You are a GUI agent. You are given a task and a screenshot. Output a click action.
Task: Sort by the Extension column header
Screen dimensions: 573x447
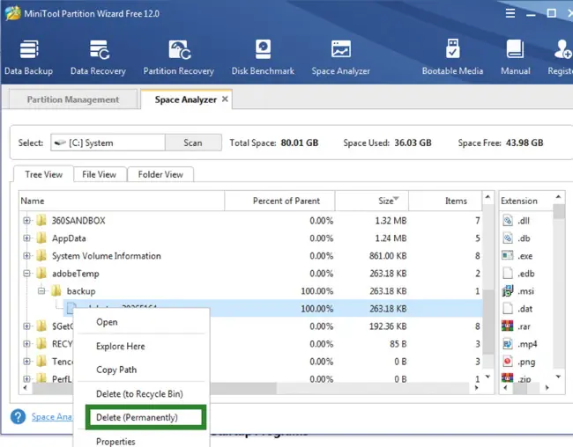pyautogui.click(x=526, y=201)
